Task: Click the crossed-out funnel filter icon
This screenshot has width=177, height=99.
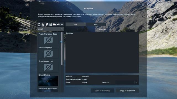Action: 47,24
